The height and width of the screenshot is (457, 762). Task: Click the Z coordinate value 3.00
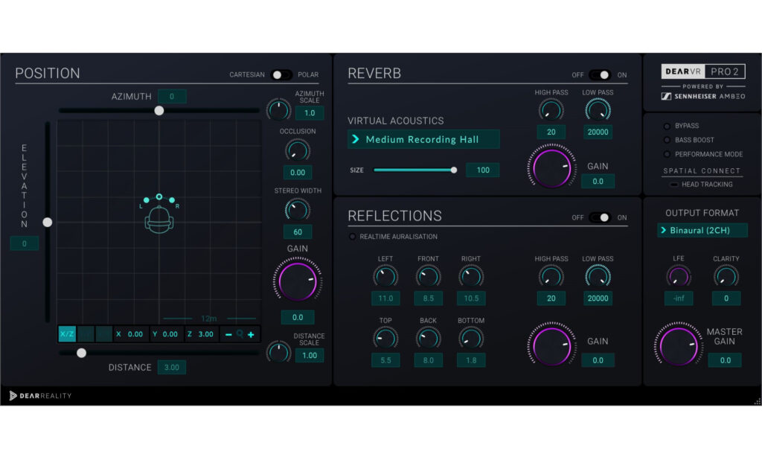(201, 334)
